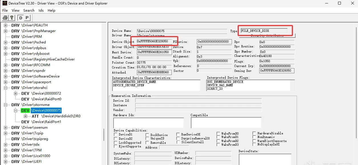Click the Next Device address field

155,52
